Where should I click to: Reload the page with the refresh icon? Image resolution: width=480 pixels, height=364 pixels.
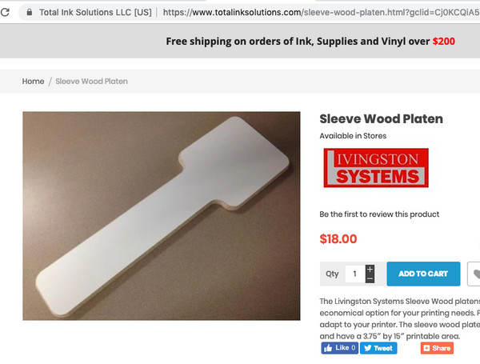coord(5,12)
